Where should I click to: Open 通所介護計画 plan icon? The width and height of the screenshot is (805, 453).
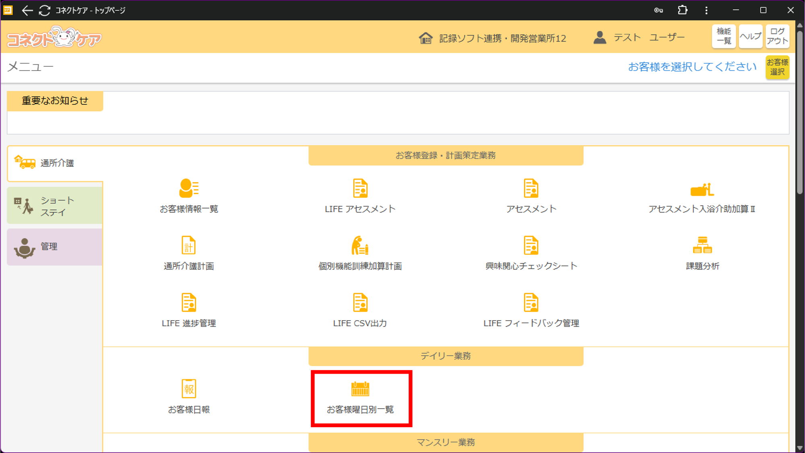coord(189,246)
